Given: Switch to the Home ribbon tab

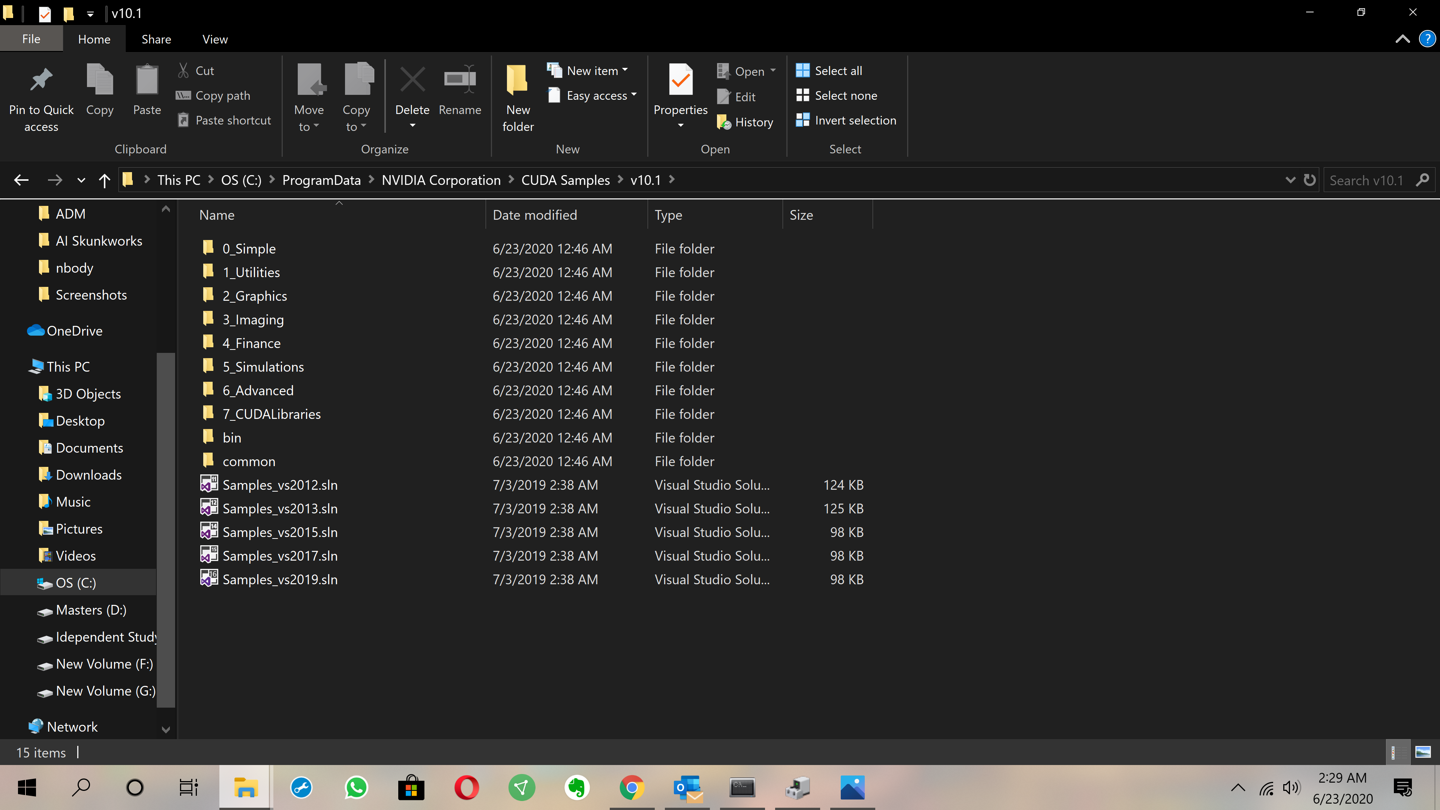Looking at the screenshot, I should click(x=94, y=39).
